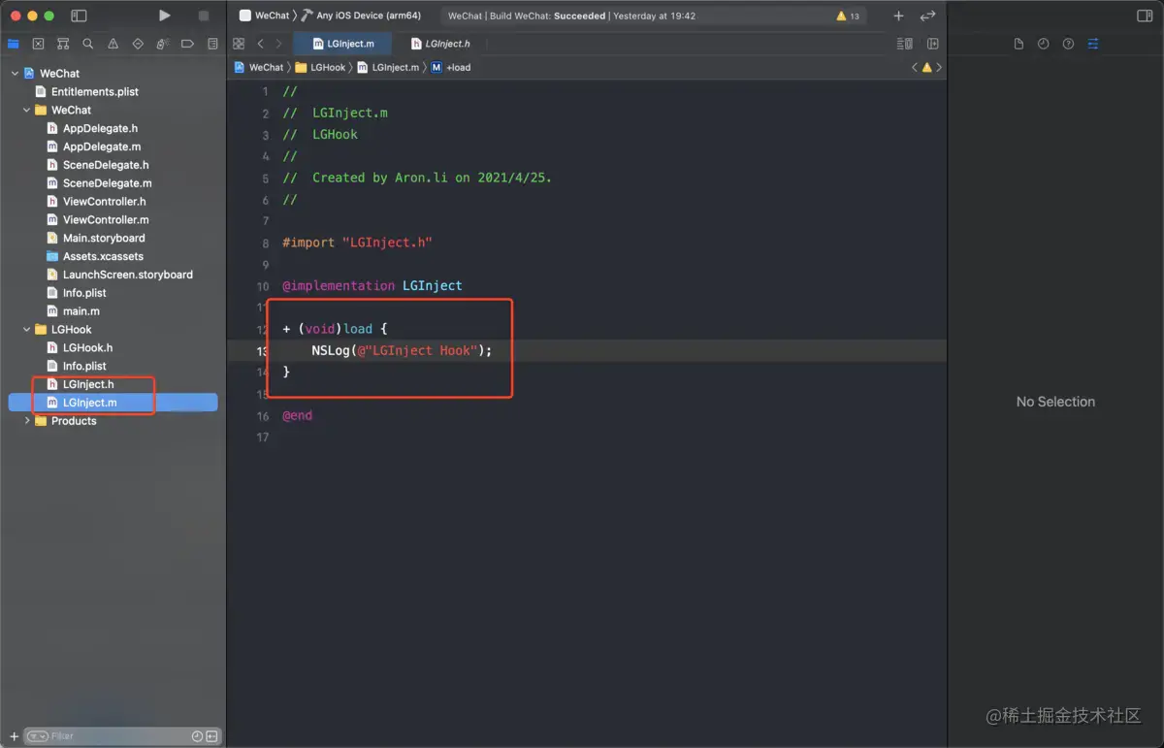
Task: Open the Library with plus button
Action: click(x=898, y=16)
